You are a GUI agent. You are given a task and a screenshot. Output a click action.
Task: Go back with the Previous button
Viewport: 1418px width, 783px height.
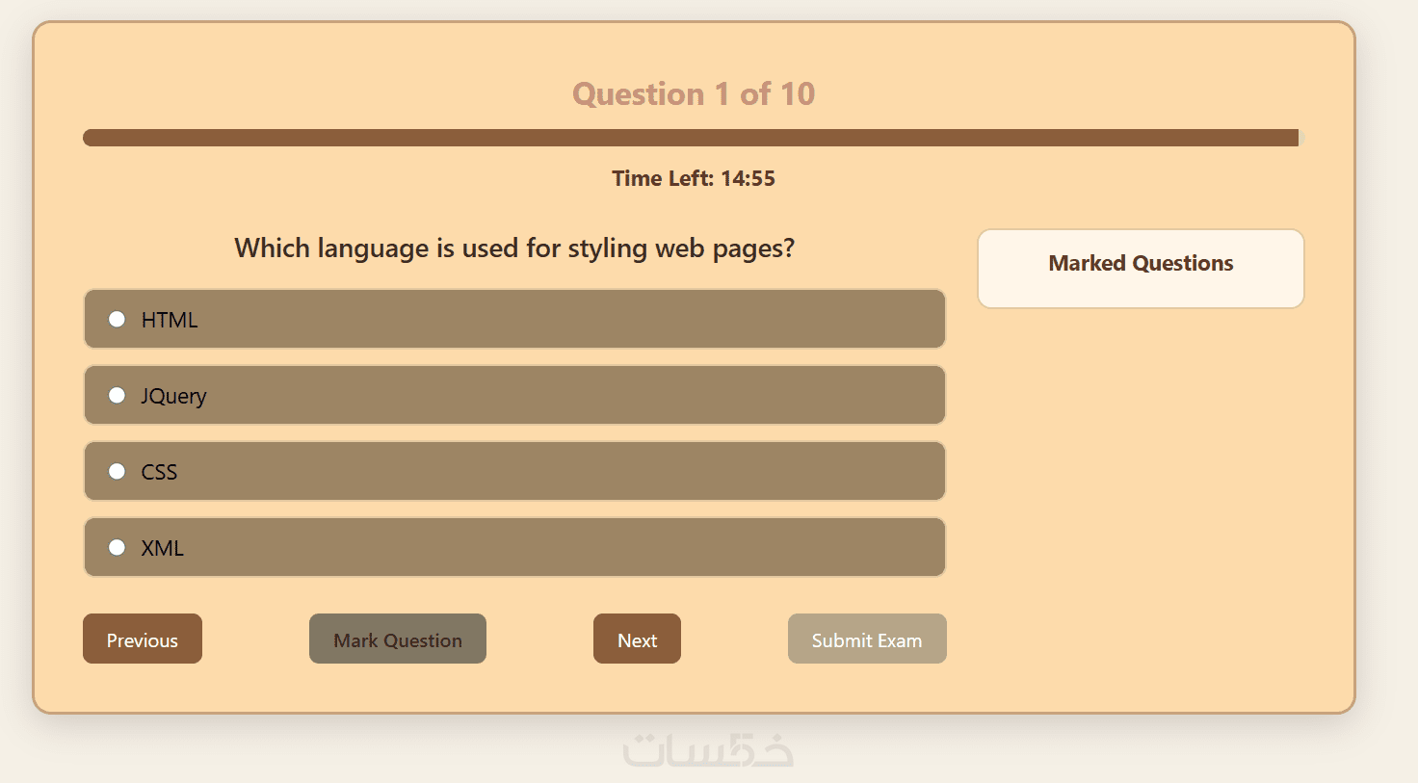(143, 639)
